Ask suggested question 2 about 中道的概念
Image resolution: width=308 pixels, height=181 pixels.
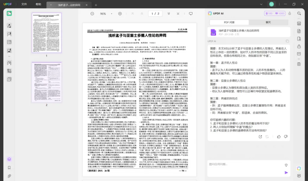pyautogui.click(x=231, y=127)
